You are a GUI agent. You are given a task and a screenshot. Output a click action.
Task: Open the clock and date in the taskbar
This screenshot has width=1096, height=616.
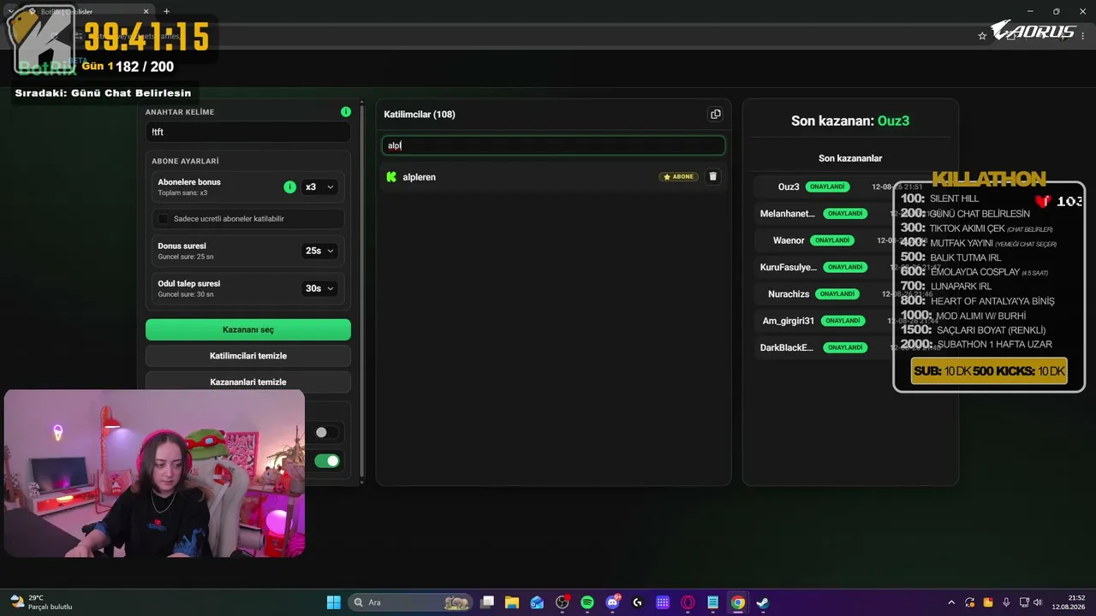(x=1069, y=602)
